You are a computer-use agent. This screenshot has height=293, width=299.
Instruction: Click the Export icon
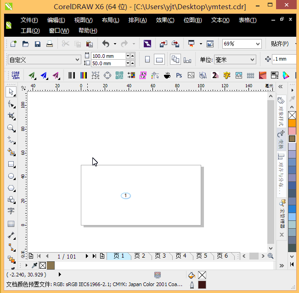coord(175,44)
